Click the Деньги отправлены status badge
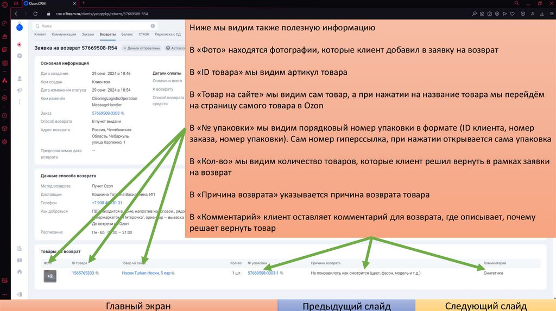Viewport: 556px width, 311px height. 142,48
